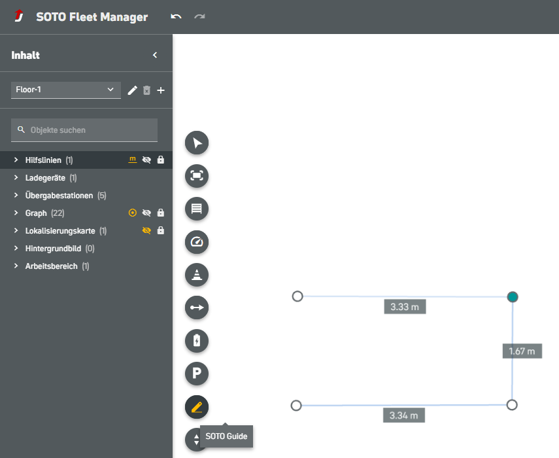Expand the Übergabestationen tree group
Viewport: 559px width, 458px height.
pyautogui.click(x=16, y=196)
